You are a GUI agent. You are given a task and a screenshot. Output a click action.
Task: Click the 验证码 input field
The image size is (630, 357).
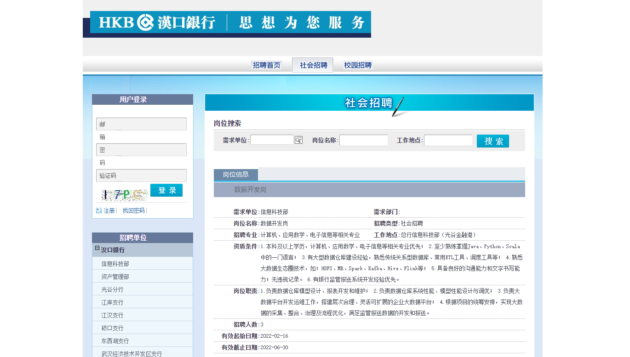141,176
